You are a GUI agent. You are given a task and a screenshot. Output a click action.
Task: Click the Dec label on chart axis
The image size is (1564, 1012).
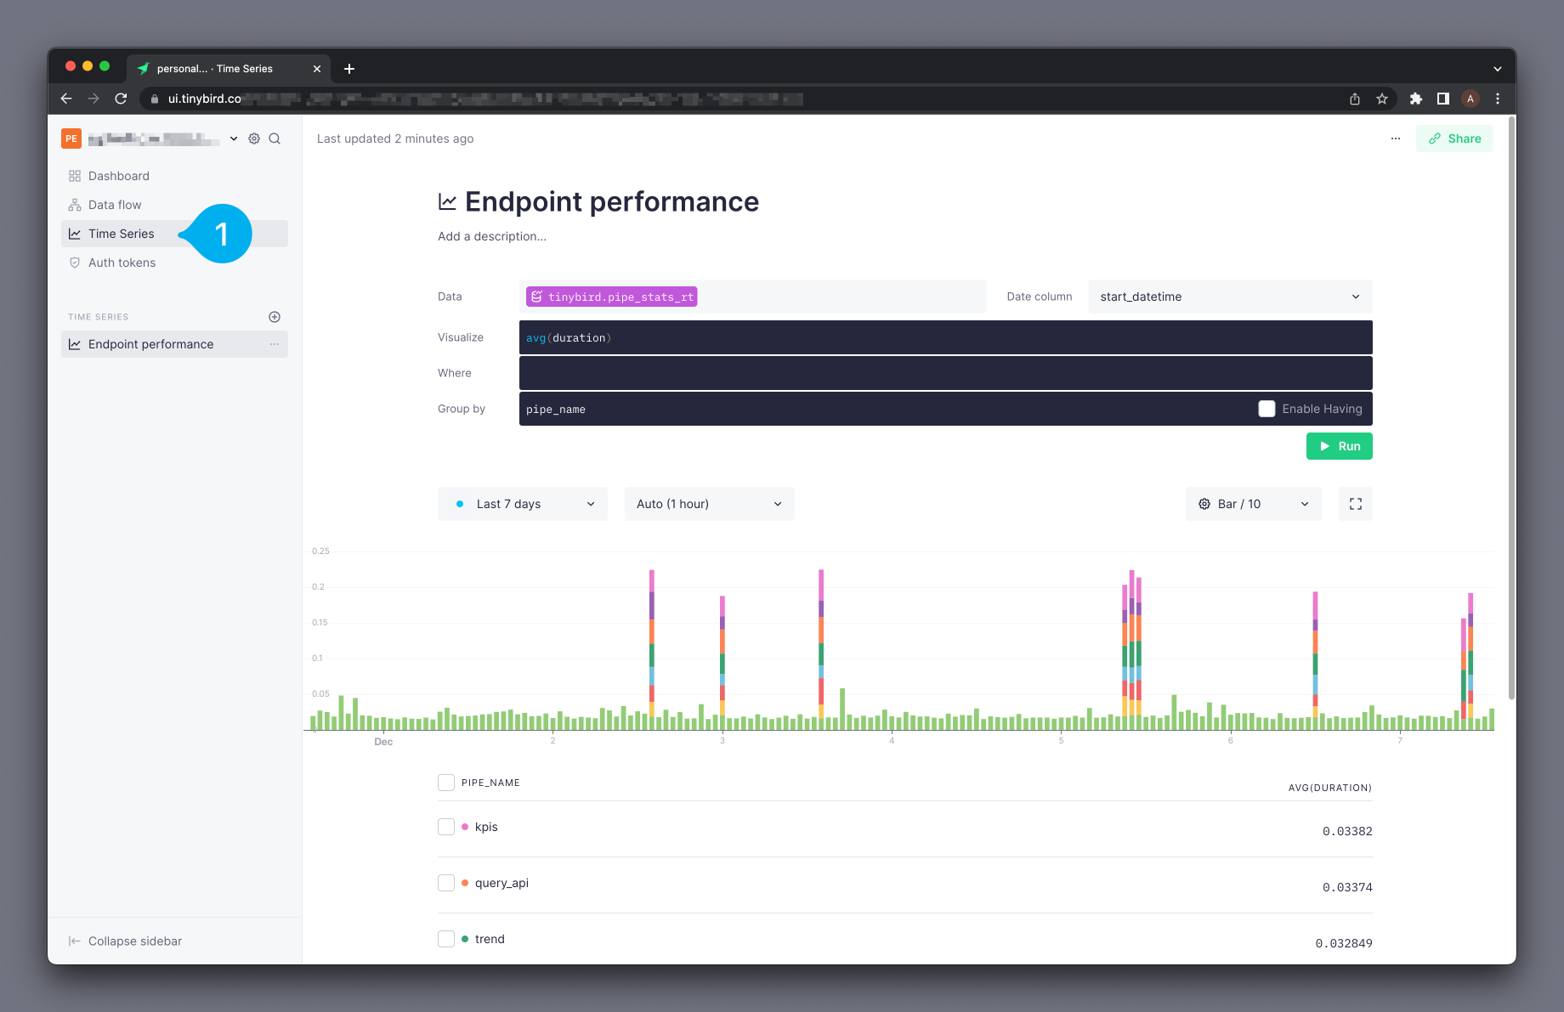[x=383, y=742]
